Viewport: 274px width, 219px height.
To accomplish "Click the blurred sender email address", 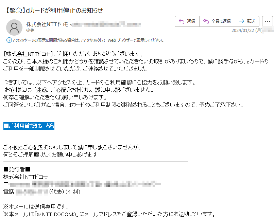I will [x=107, y=24].
